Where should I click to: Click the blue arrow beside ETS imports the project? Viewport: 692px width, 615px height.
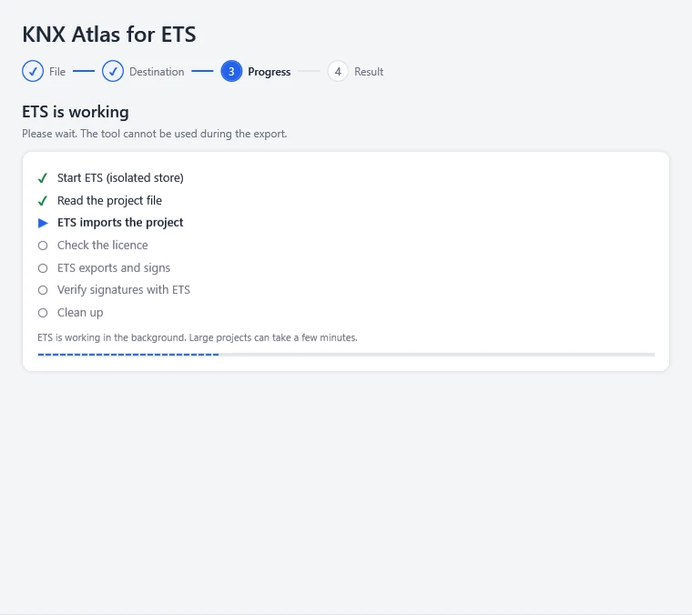[43, 223]
